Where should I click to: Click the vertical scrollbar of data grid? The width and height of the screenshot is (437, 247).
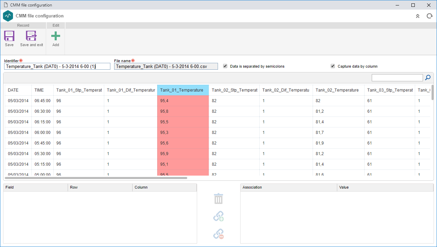click(433, 92)
